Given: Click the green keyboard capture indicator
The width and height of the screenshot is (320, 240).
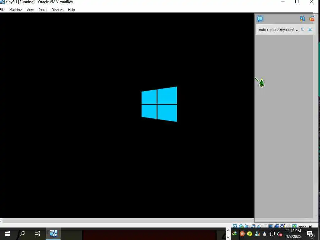Looking at the screenshot, I should [x=294, y=226].
